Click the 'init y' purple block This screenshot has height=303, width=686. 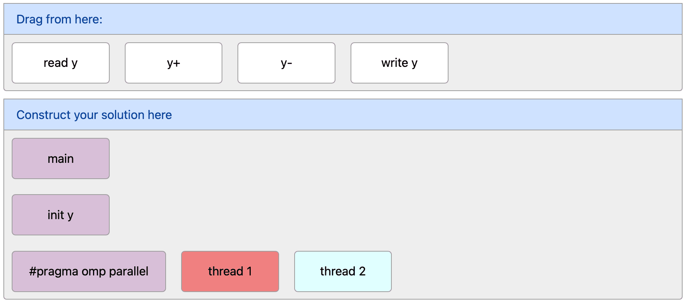(61, 215)
